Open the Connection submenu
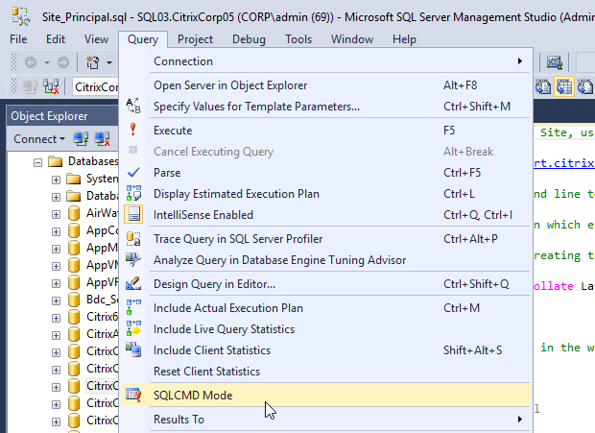 pyautogui.click(x=325, y=61)
